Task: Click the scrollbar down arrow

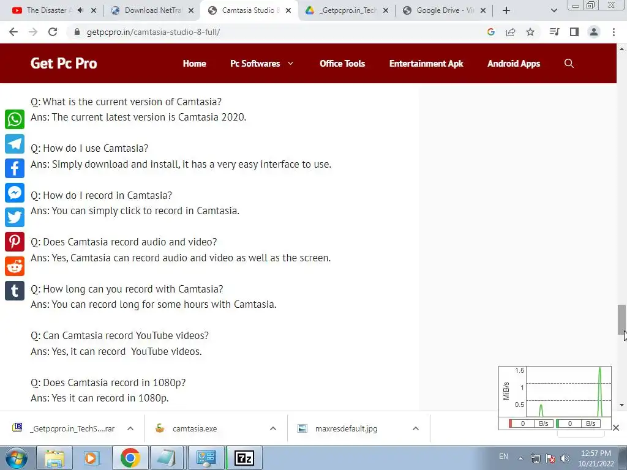Action: tap(621, 405)
